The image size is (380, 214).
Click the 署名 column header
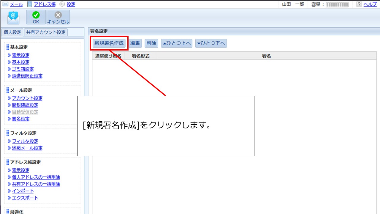point(266,56)
